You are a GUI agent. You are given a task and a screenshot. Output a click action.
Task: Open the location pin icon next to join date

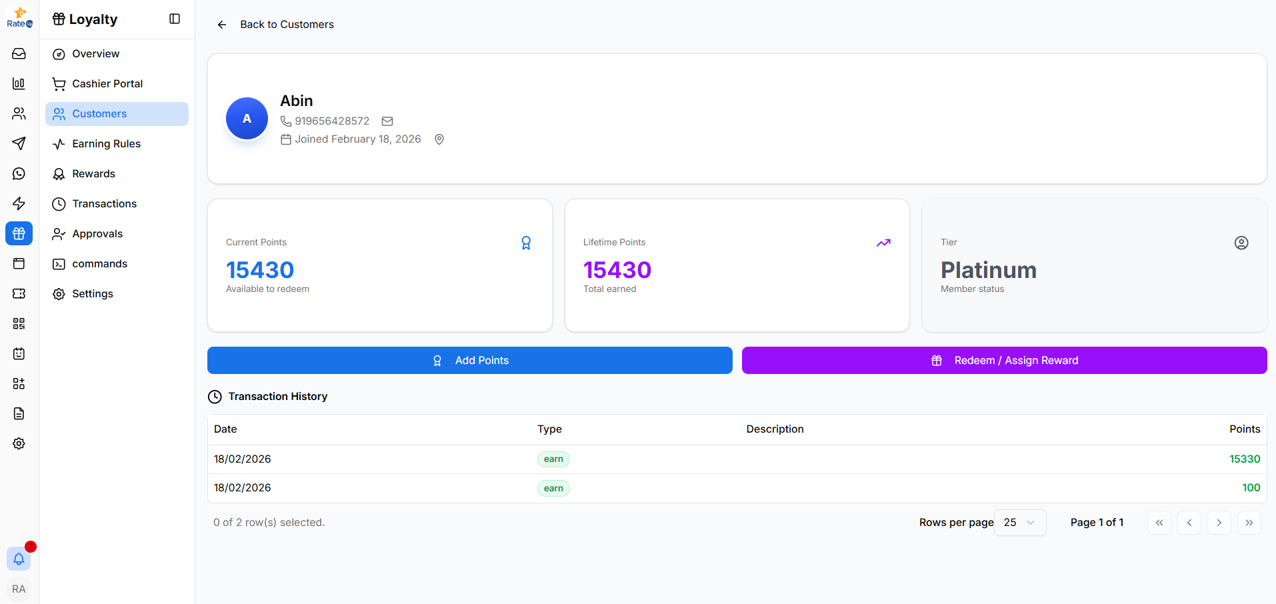[x=439, y=139]
